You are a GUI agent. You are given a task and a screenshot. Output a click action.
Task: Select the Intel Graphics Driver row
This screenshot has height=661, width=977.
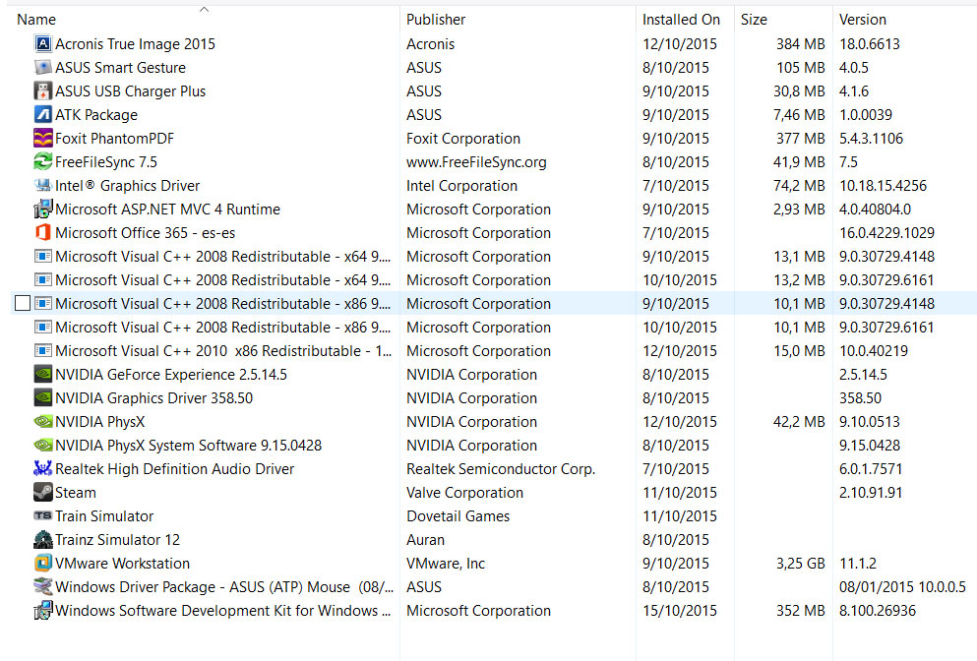tap(127, 186)
